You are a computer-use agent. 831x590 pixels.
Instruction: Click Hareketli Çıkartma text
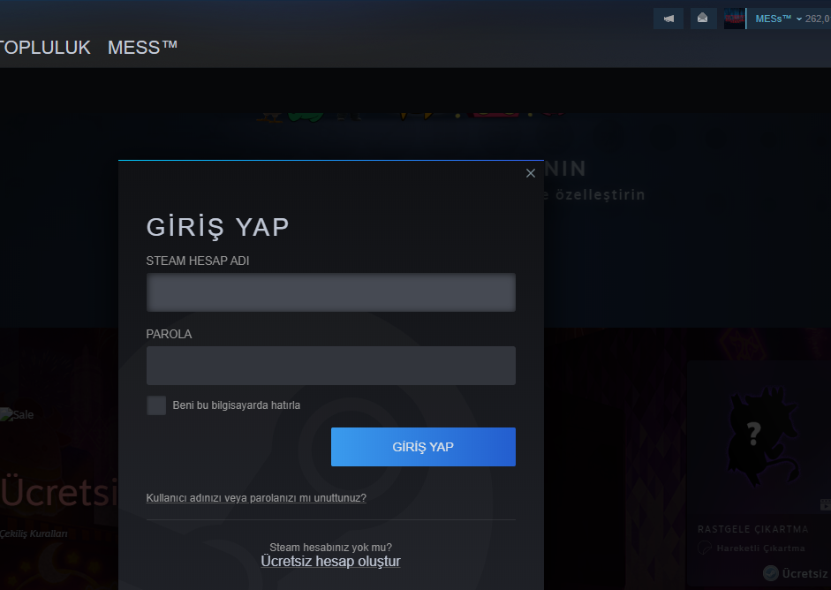click(760, 548)
